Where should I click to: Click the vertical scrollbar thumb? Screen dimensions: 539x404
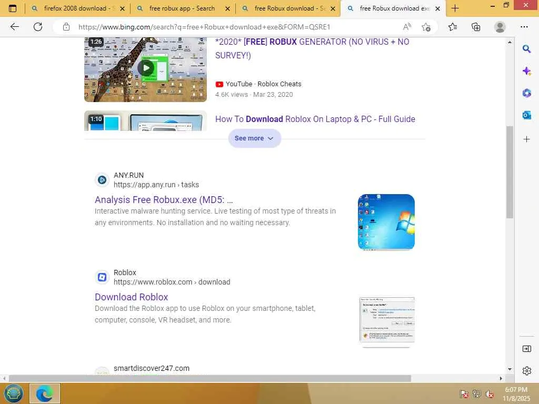click(510, 172)
